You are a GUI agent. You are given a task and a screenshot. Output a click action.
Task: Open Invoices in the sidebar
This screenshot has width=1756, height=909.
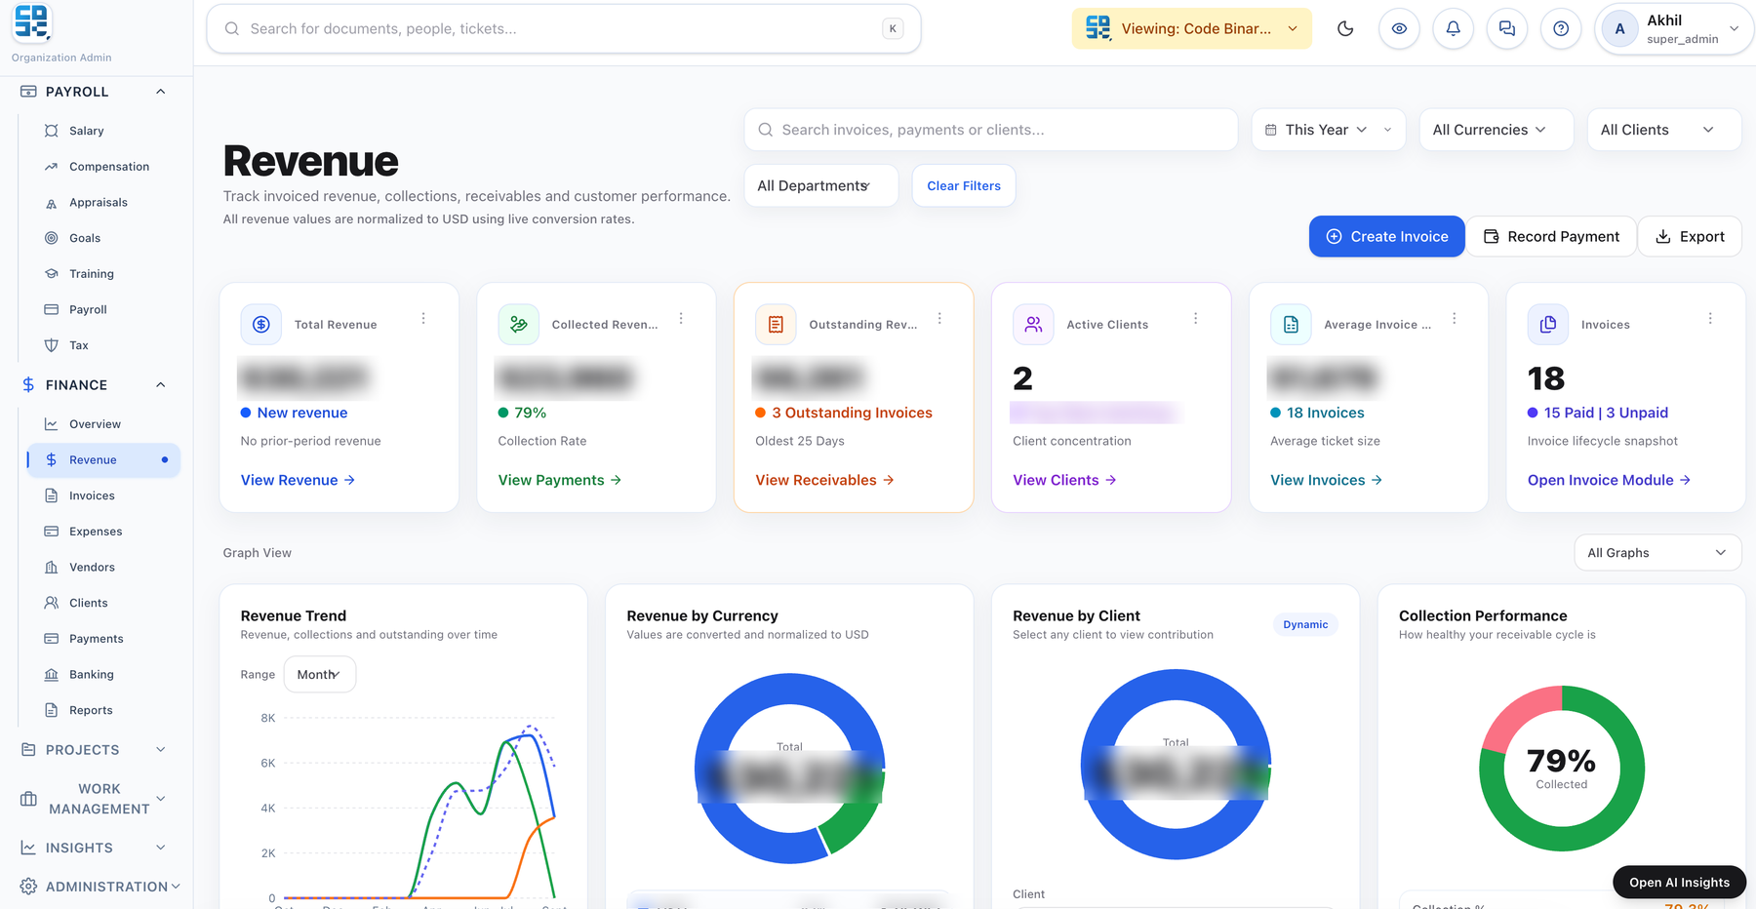click(x=103, y=495)
